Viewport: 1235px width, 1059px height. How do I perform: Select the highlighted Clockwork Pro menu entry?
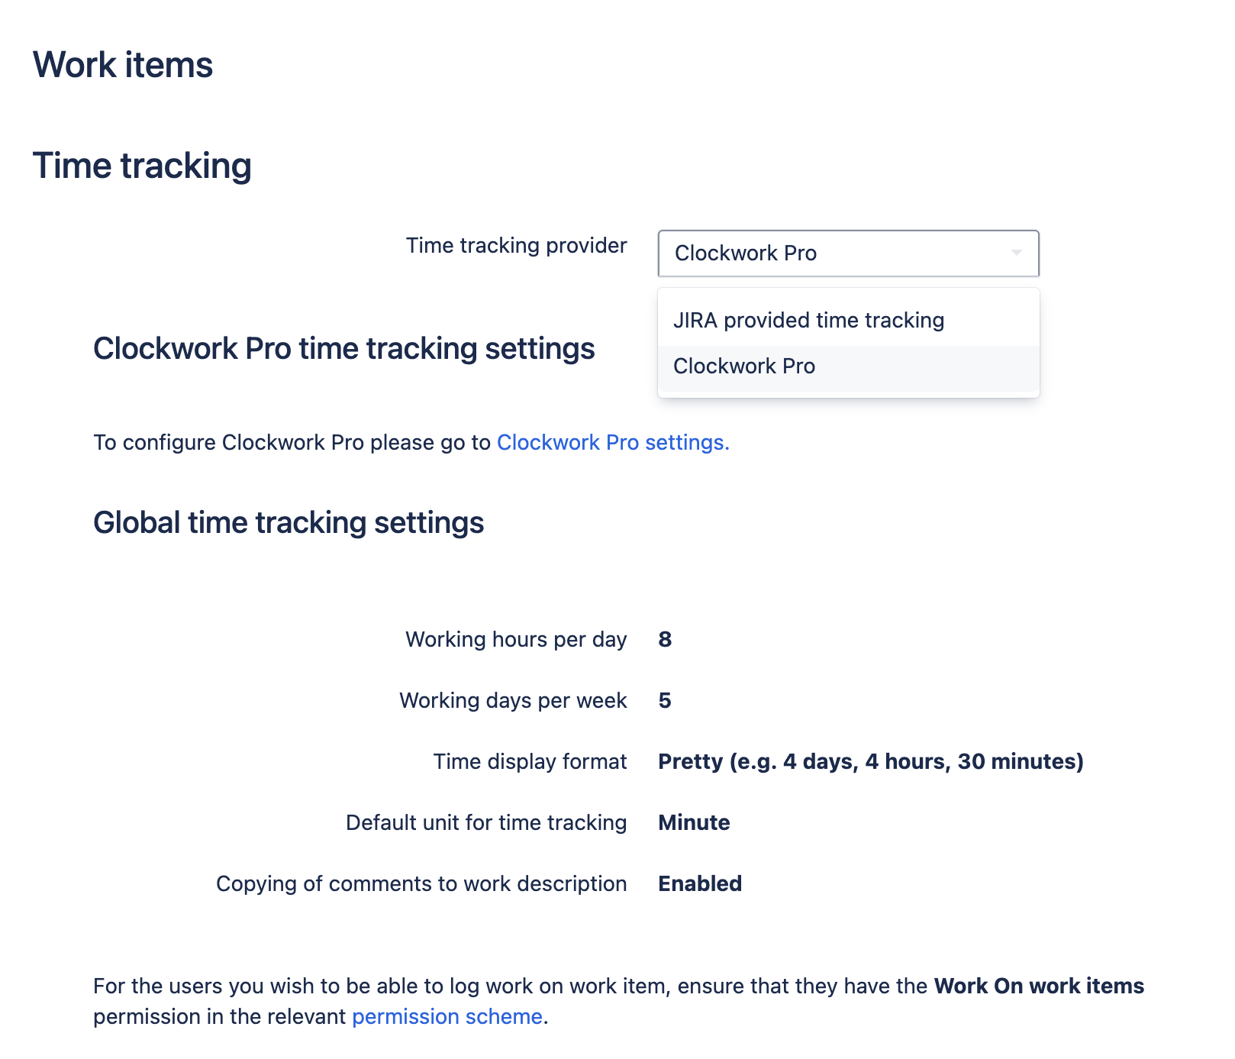(x=744, y=366)
